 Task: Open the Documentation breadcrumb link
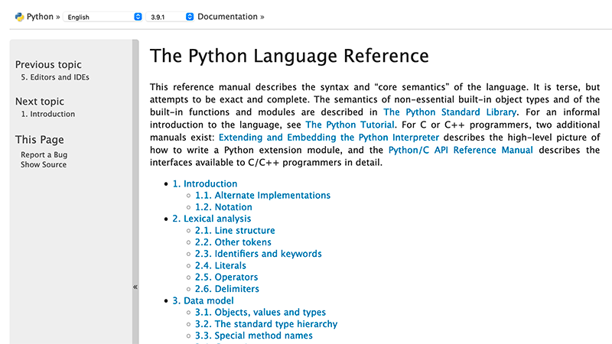coord(227,17)
